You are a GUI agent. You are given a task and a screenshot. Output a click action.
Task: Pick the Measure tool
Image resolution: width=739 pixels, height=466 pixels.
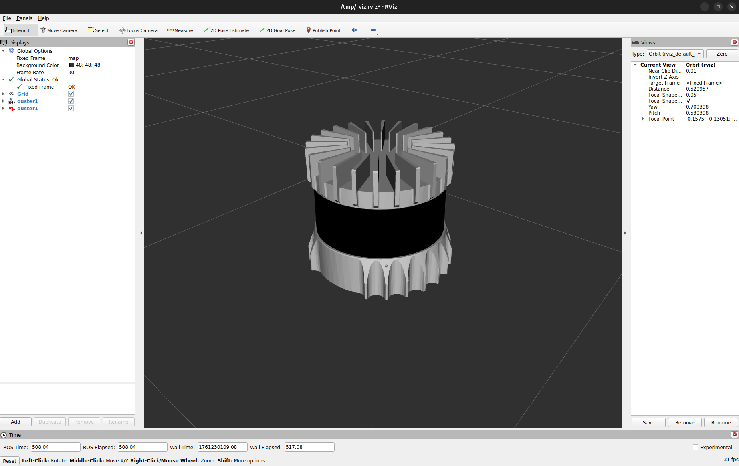180,30
